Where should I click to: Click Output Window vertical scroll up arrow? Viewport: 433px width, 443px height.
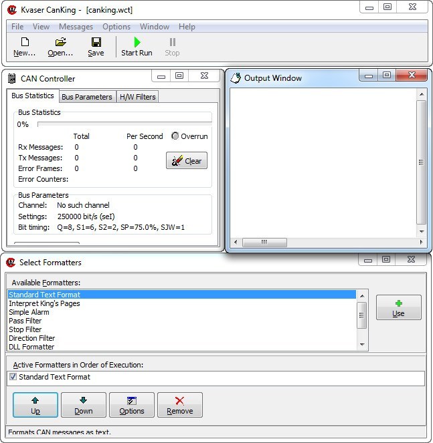pyautogui.click(x=422, y=94)
